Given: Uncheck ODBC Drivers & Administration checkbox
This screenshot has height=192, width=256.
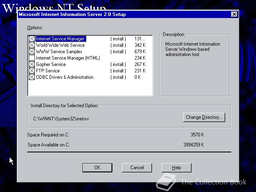Looking at the screenshot, I should coord(32,77).
